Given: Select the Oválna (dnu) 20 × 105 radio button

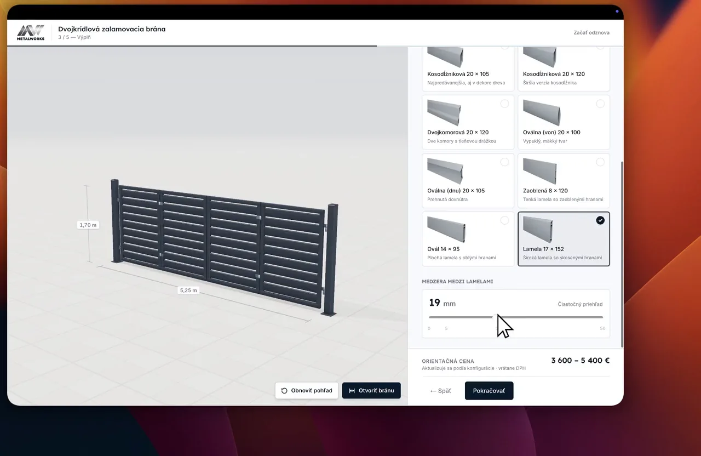Looking at the screenshot, I should [x=504, y=162].
